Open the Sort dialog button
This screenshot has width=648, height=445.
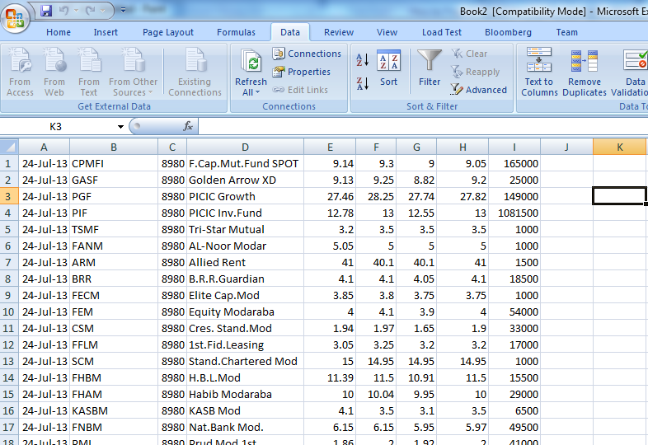[388, 69]
